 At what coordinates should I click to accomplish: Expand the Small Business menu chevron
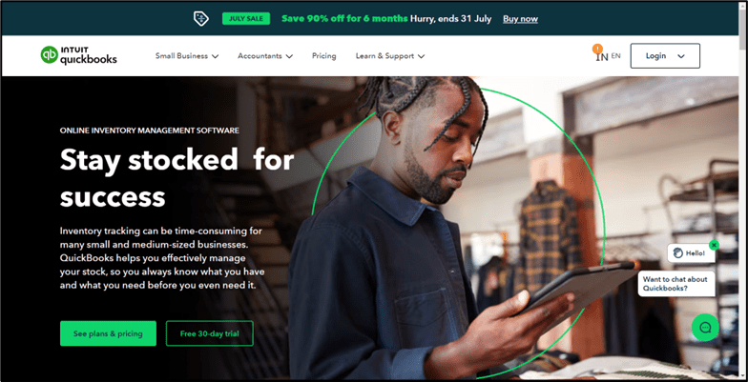tap(216, 56)
